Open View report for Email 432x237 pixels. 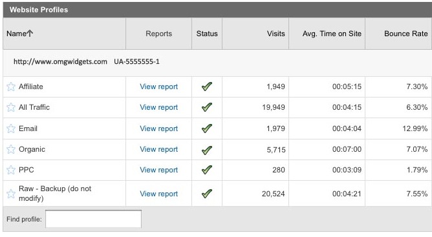point(158,129)
